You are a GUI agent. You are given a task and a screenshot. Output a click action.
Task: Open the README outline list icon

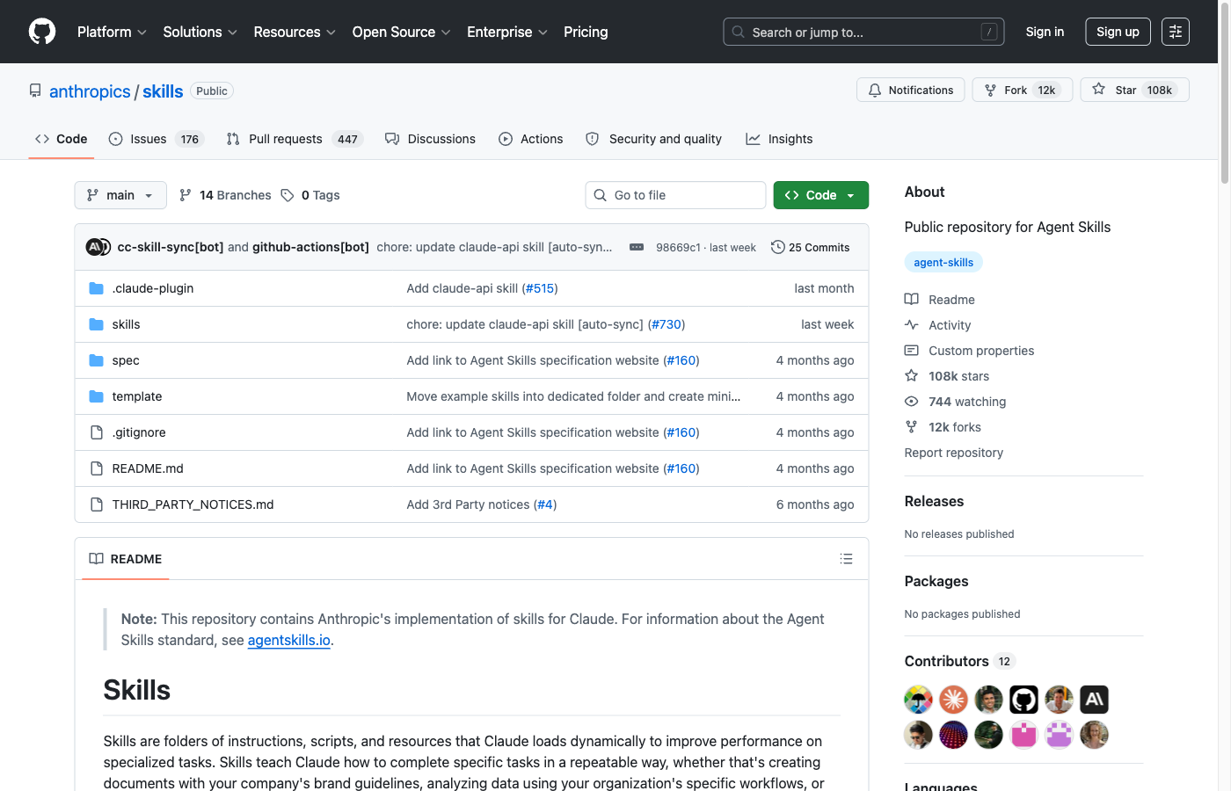click(x=846, y=559)
